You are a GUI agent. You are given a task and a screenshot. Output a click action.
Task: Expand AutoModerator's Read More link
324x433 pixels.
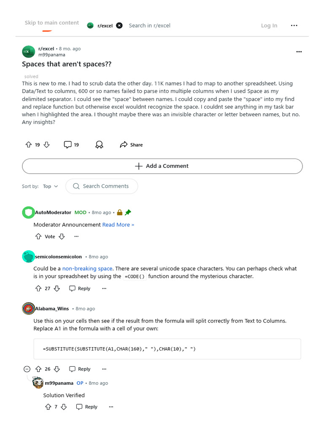coord(118,225)
